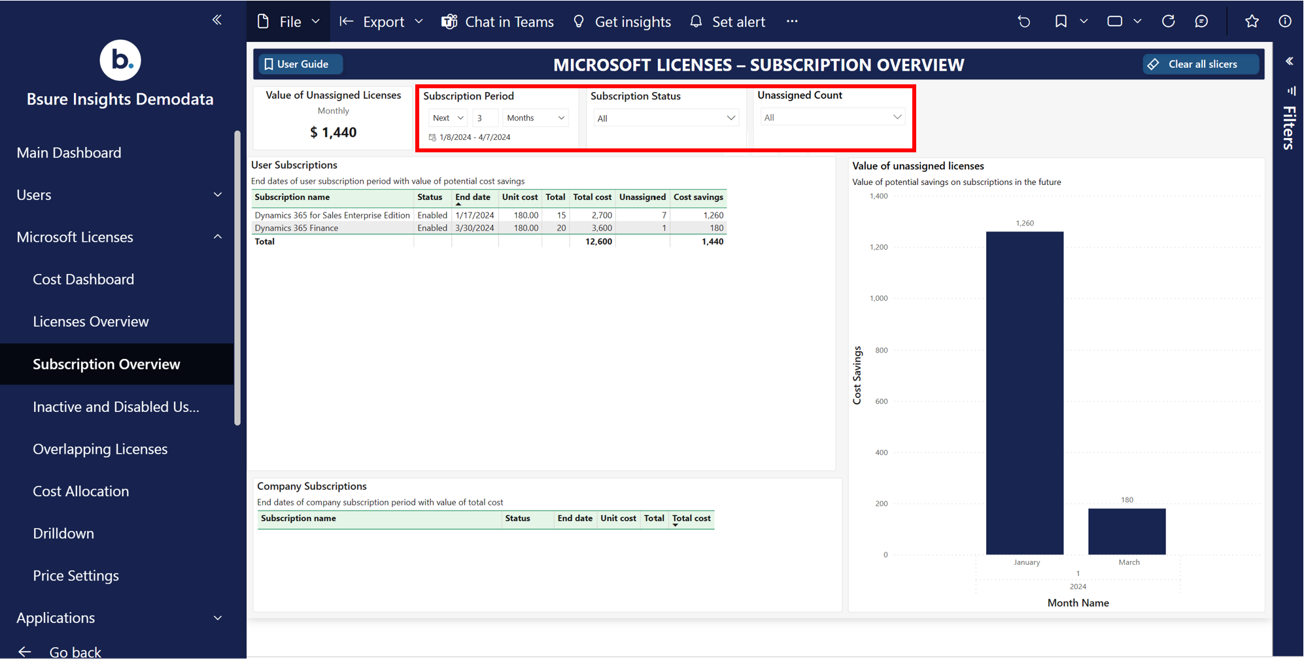Open the more options ellipsis
The width and height of the screenshot is (1304, 659).
pyautogui.click(x=792, y=22)
